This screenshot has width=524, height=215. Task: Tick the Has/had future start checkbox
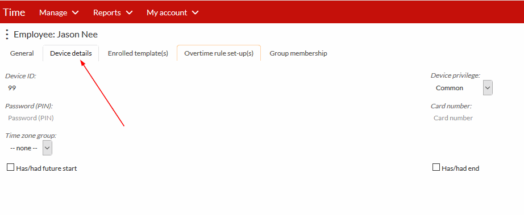click(10, 167)
